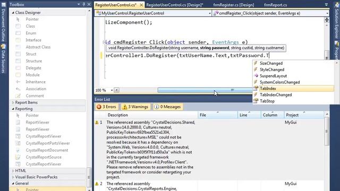Collapse the Reporting toolbox group
This screenshot has width=340, height=191.
(x=13, y=109)
